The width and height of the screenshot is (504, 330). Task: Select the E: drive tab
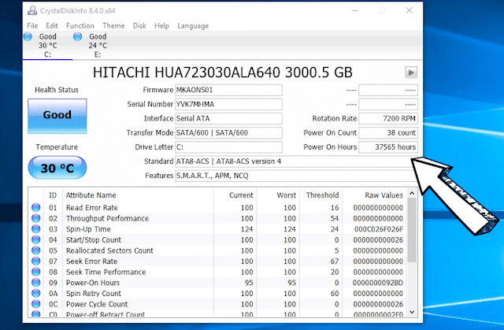(x=98, y=46)
